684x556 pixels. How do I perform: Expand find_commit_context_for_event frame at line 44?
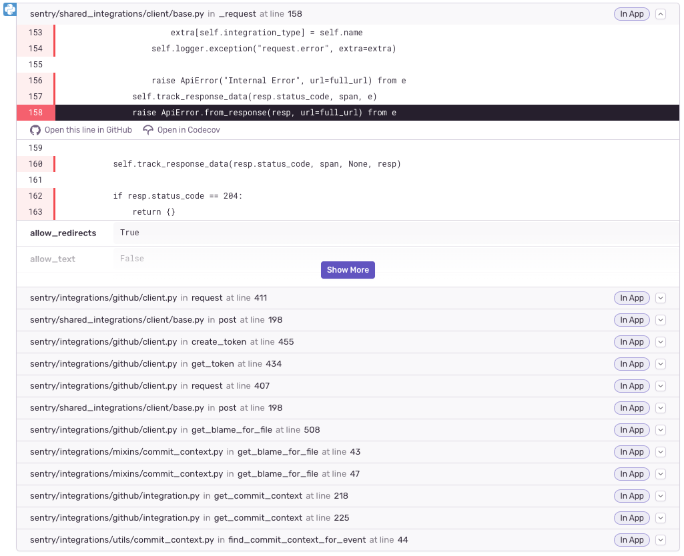click(x=661, y=540)
